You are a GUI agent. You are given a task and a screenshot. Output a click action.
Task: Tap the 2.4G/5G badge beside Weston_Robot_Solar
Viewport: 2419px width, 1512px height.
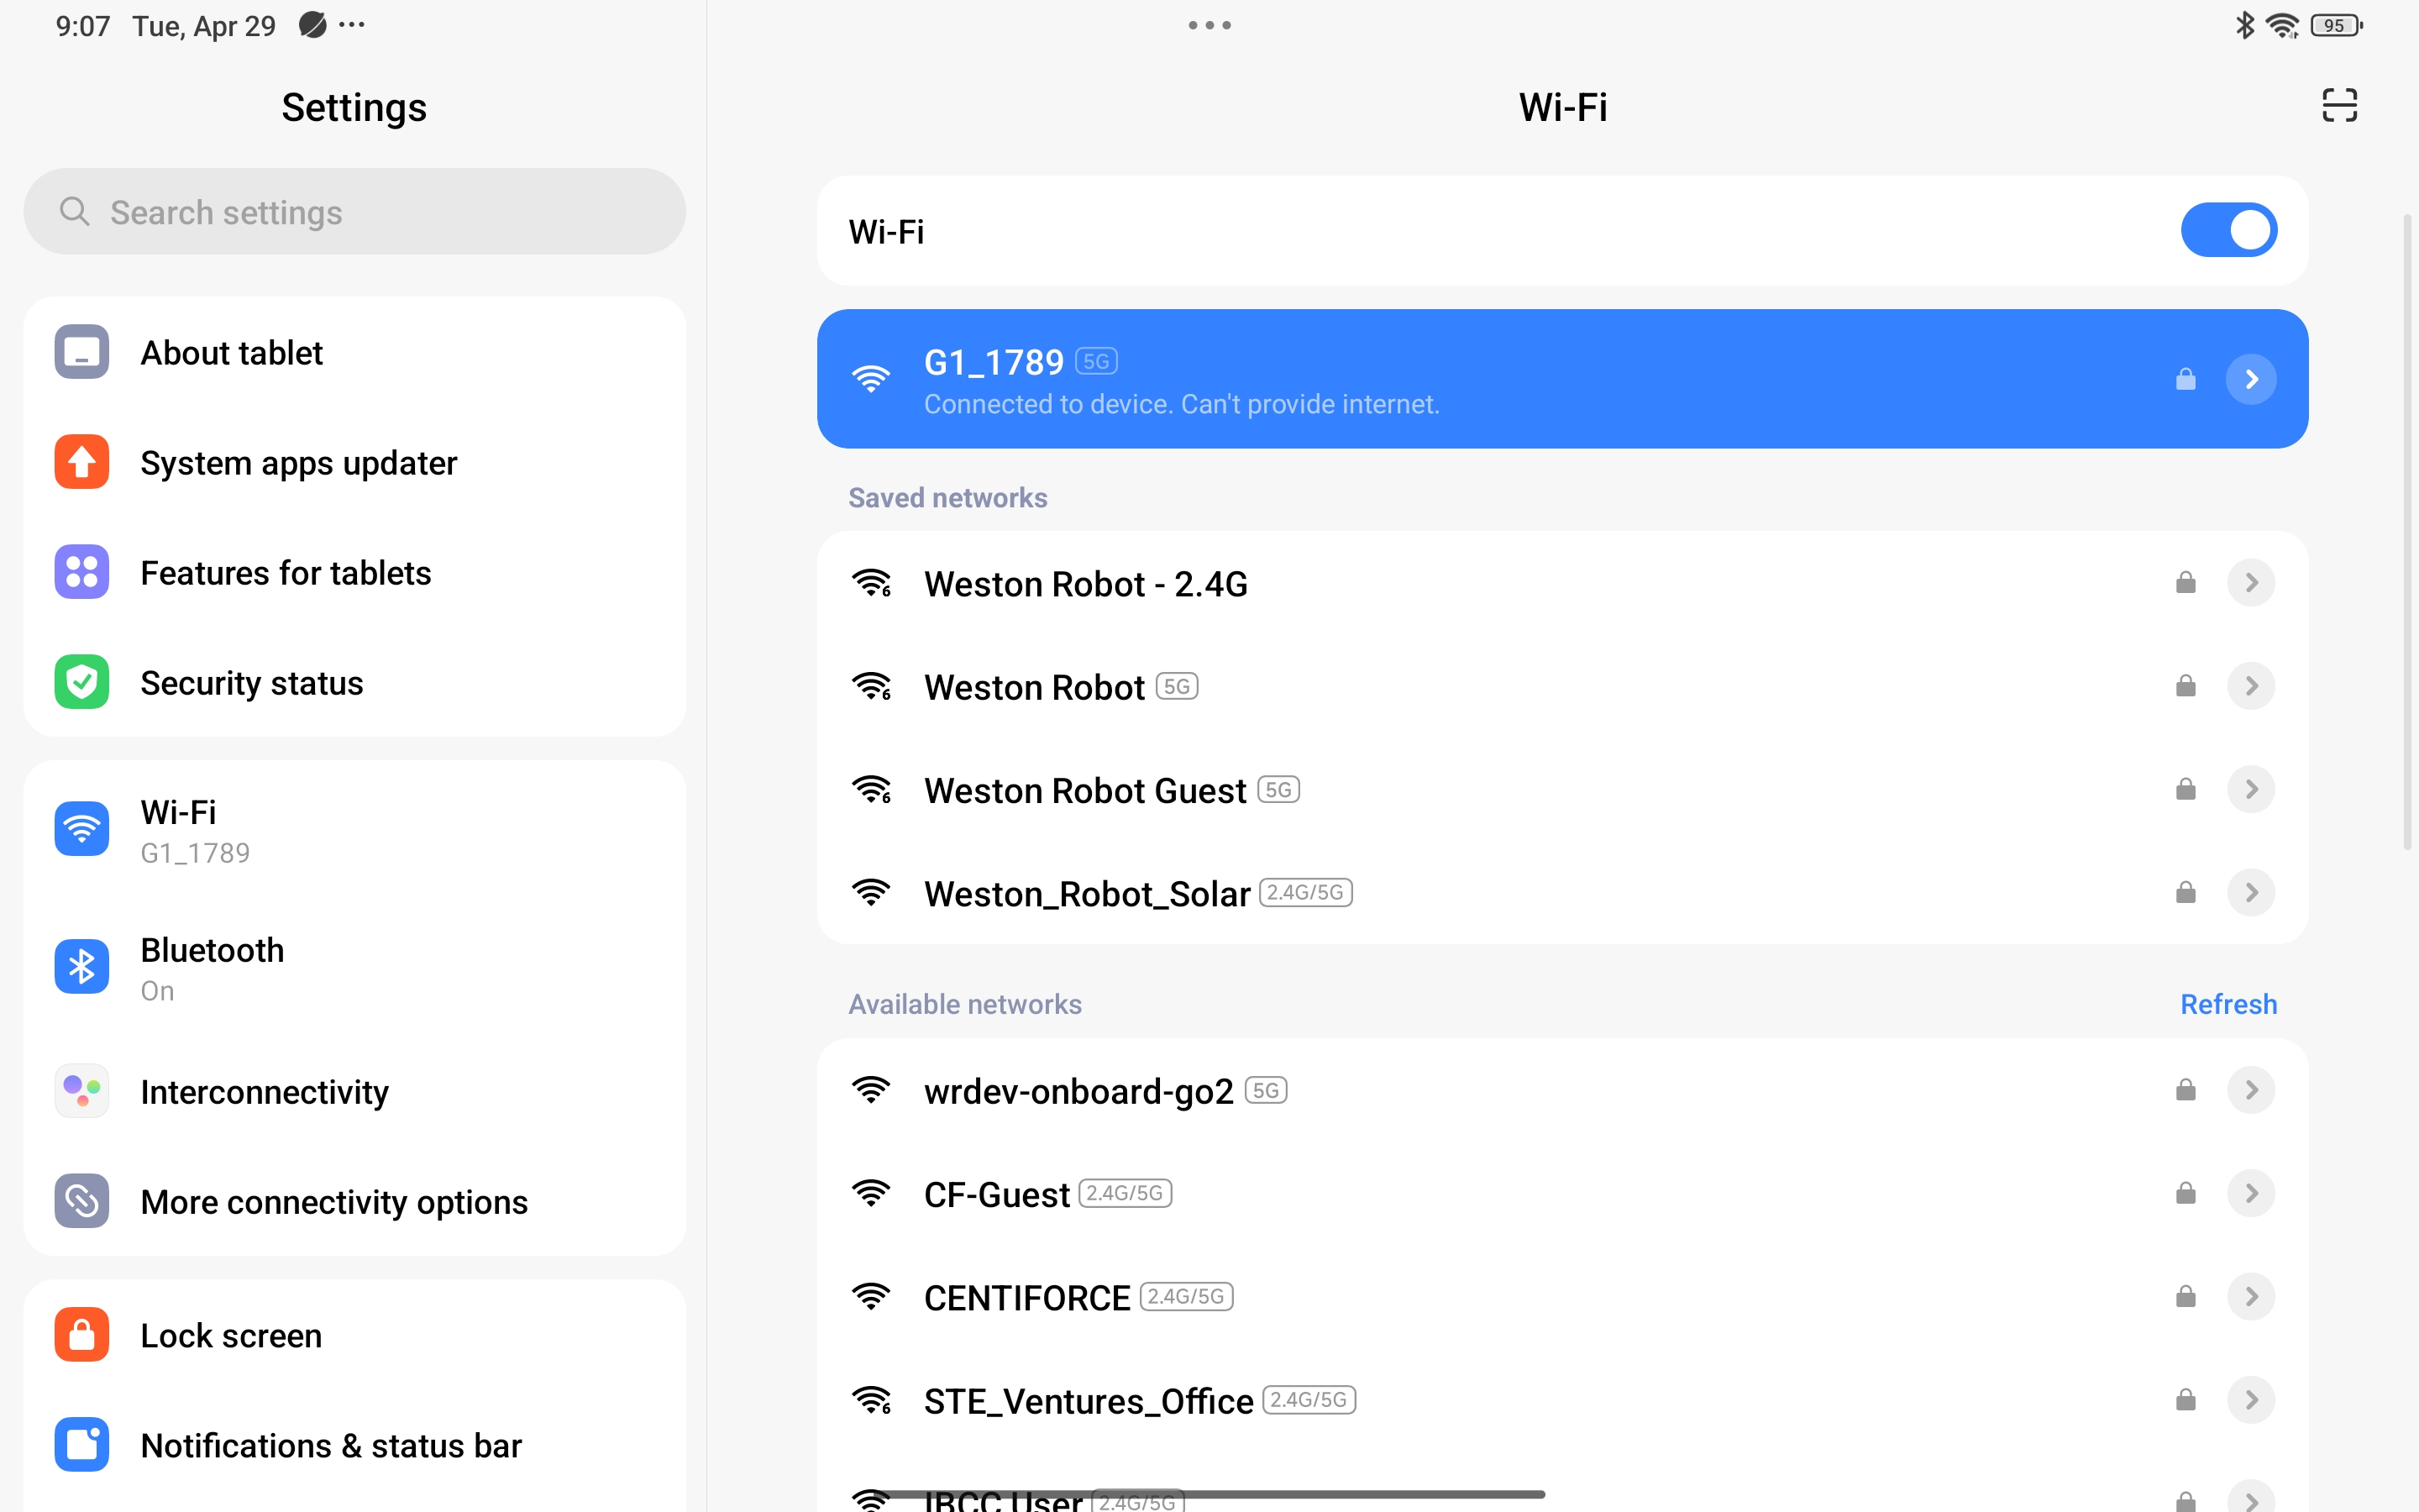coord(1305,892)
